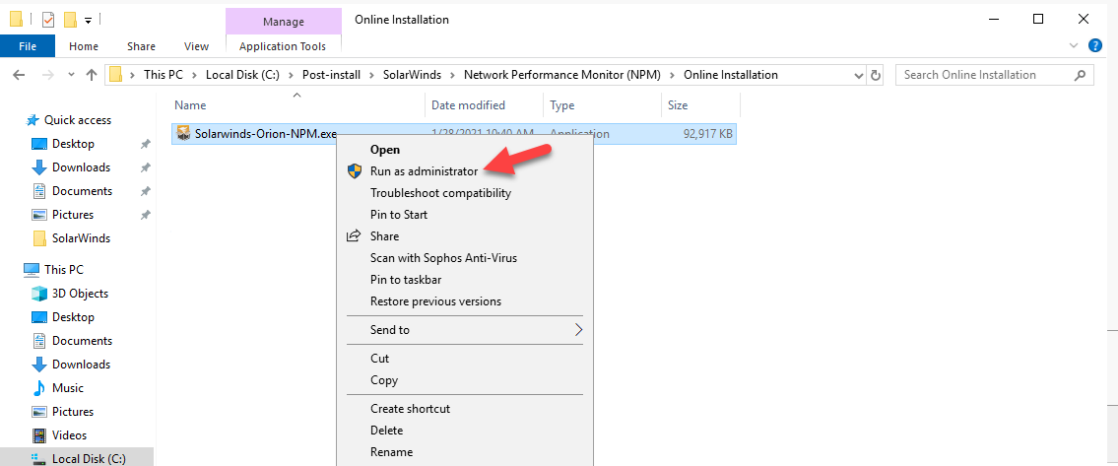1118x466 pixels.
Task: Click chevron after SolarWinds in breadcrumb
Action: [452, 74]
